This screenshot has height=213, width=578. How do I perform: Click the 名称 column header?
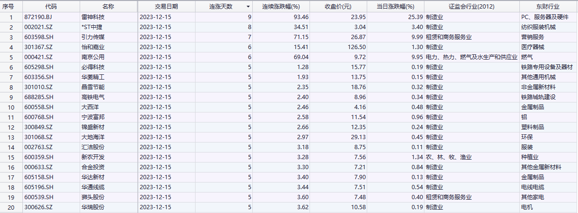108,7
